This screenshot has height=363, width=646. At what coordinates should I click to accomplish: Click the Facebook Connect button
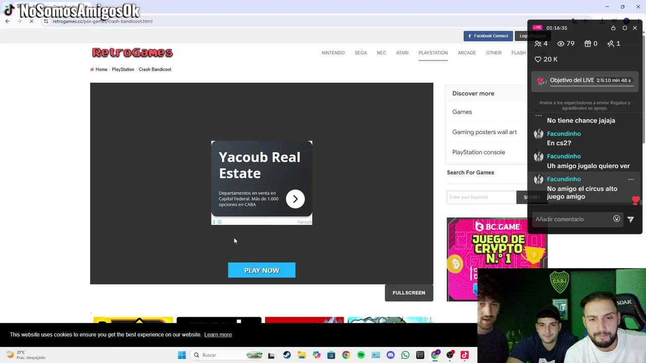click(488, 36)
